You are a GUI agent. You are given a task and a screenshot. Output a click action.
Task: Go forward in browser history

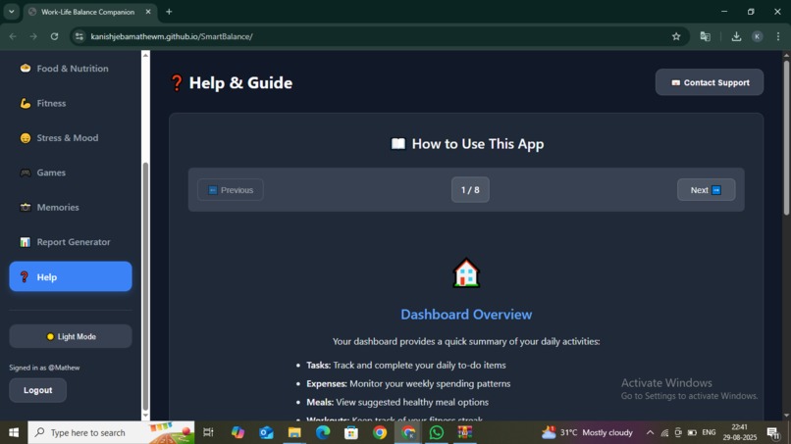(33, 36)
